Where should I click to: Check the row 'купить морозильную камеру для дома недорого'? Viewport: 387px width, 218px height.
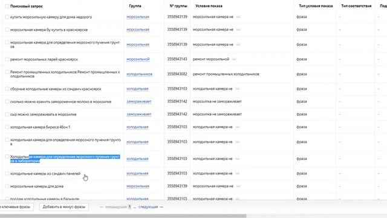[7, 17]
